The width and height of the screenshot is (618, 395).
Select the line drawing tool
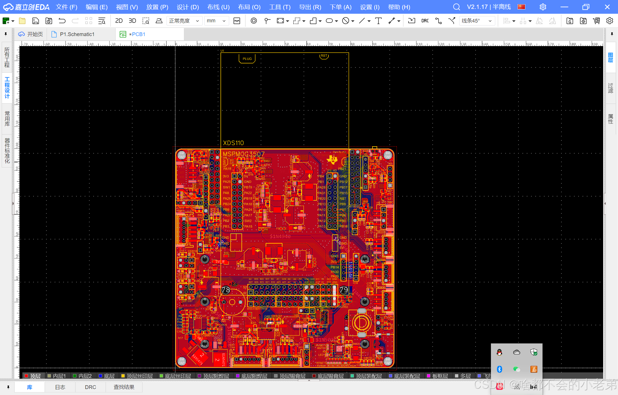coord(362,21)
